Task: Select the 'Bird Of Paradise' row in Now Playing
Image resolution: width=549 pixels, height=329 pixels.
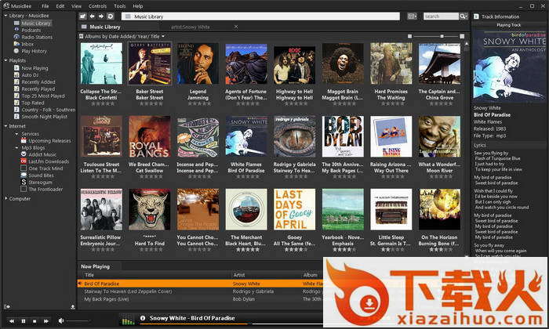Action: (200, 284)
